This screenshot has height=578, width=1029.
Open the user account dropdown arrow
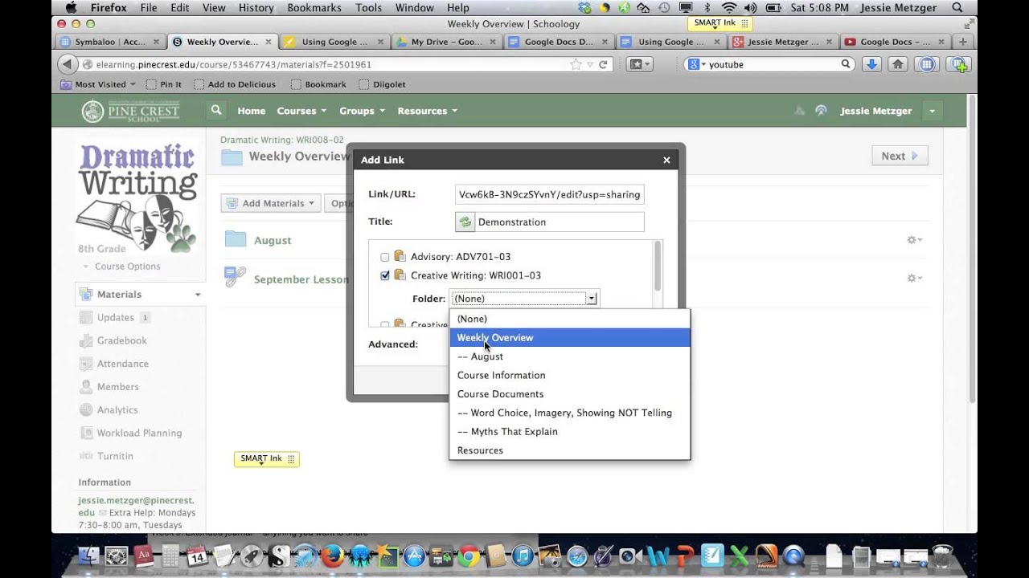coord(932,111)
